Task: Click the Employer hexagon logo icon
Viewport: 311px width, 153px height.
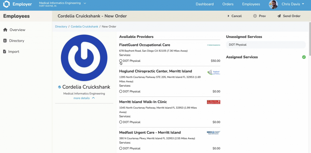Action: click(6, 4)
